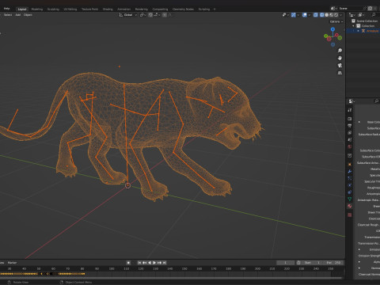Switch to the Animation workspace tab

coord(123,9)
